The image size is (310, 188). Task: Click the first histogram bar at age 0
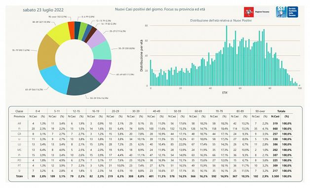[x=151, y=73]
